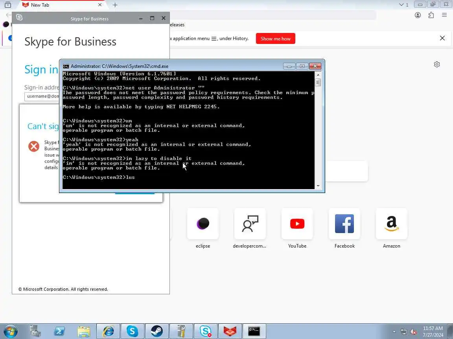
Task: Open browser application hamburger menu
Action: pyautogui.click(x=444, y=15)
